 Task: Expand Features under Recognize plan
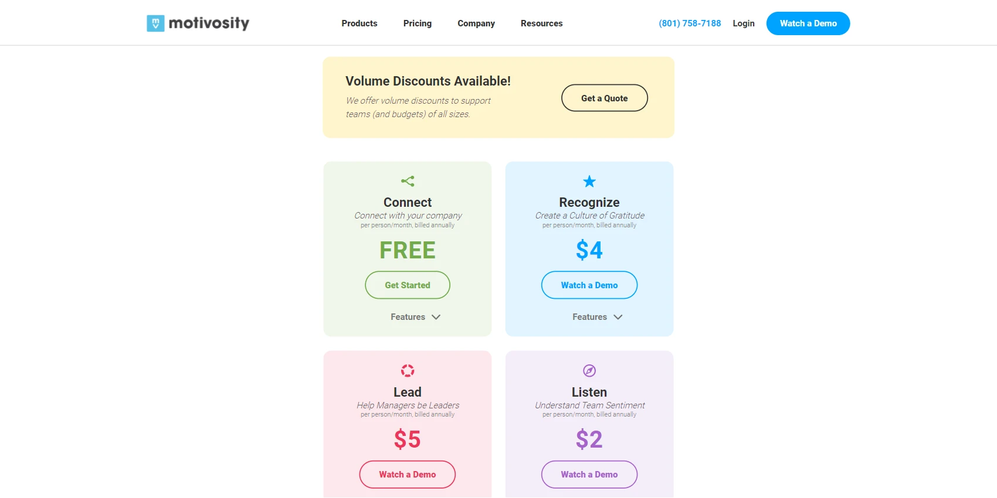pos(597,317)
